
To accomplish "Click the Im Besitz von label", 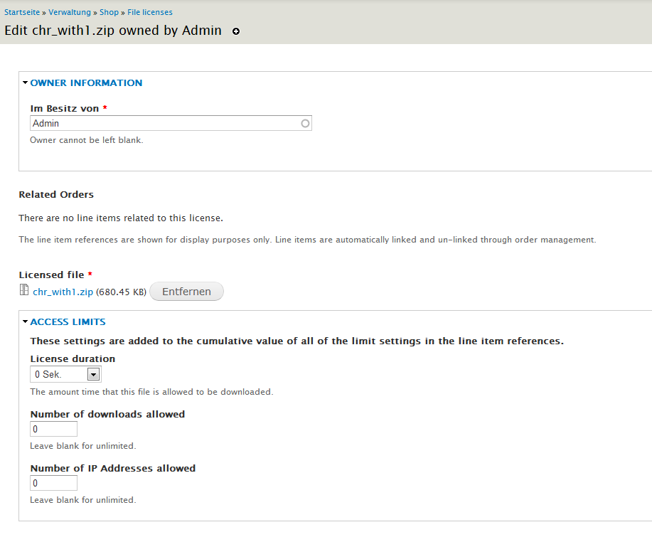I will pos(64,108).
